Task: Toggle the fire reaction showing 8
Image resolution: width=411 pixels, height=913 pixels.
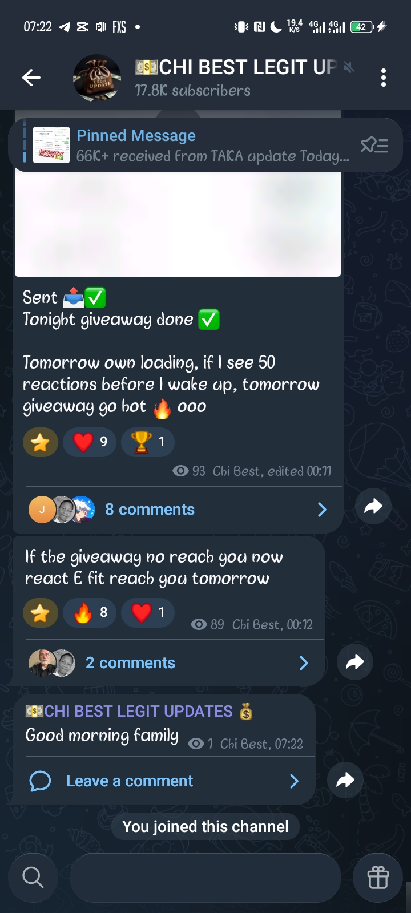Action: click(90, 613)
